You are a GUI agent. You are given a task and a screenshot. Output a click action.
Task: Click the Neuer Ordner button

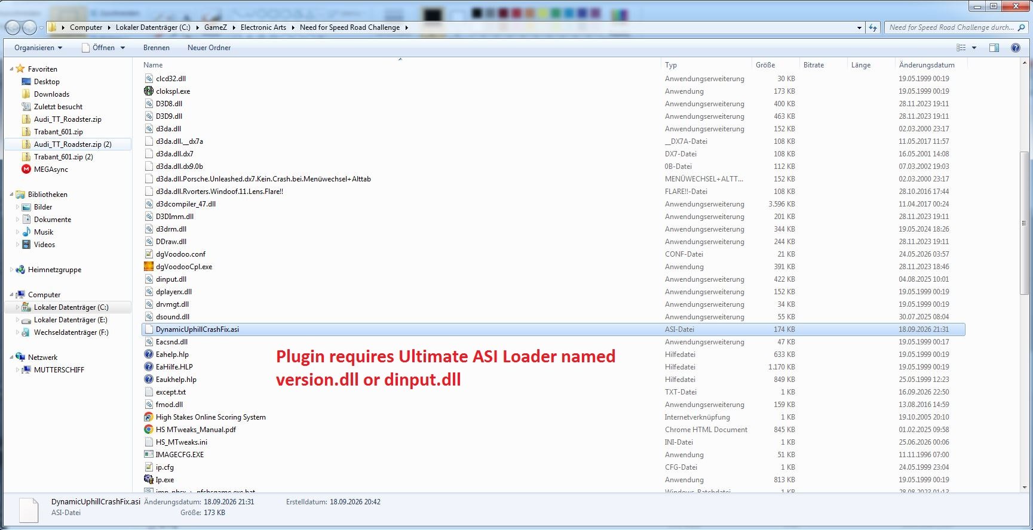point(209,48)
